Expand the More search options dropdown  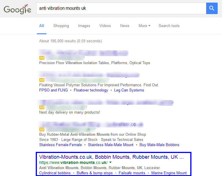click(144, 26)
